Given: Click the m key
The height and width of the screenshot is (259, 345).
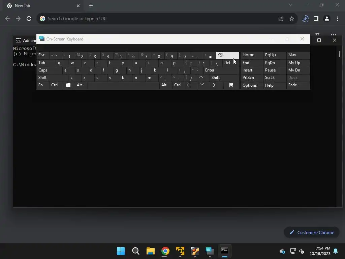Looking at the screenshot, I should point(152,78).
